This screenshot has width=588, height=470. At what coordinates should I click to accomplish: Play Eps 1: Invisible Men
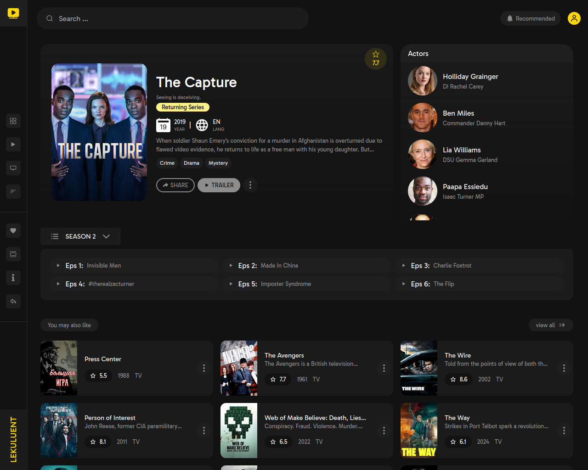(133, 265)
